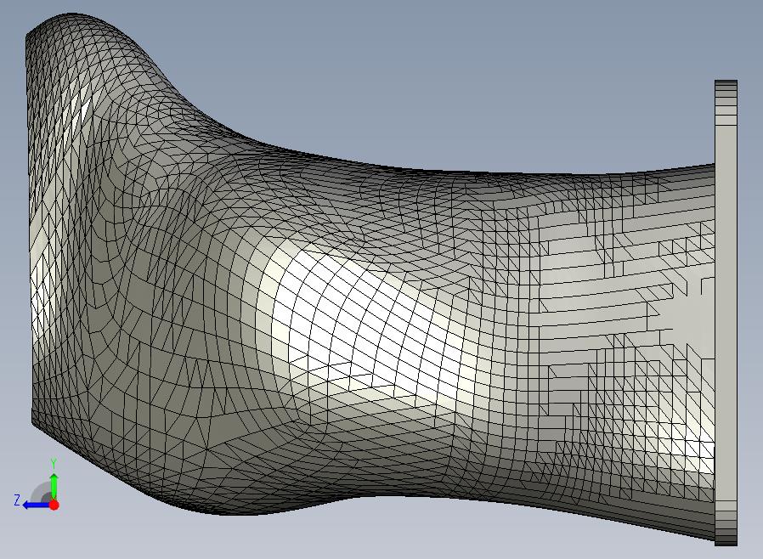This screenshot has width=763, height=559.
Task: Click the green Y axis arrow on triad
Action: click(54, 486)
